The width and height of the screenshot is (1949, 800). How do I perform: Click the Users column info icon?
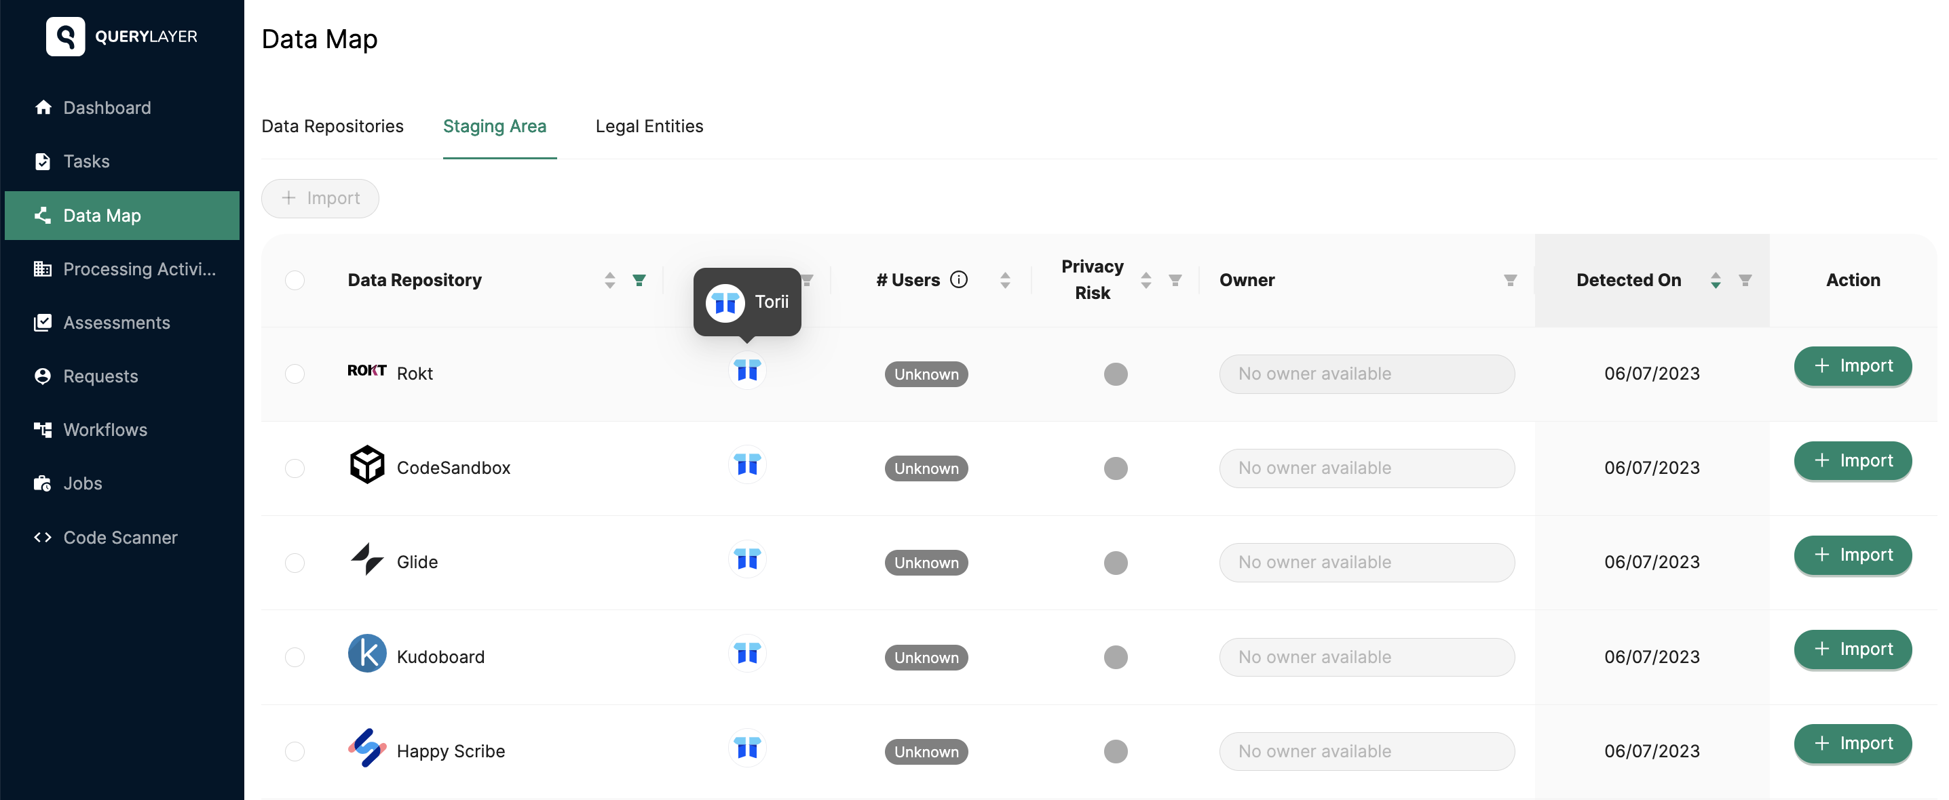pyautogui.click(x=959, y=280)
